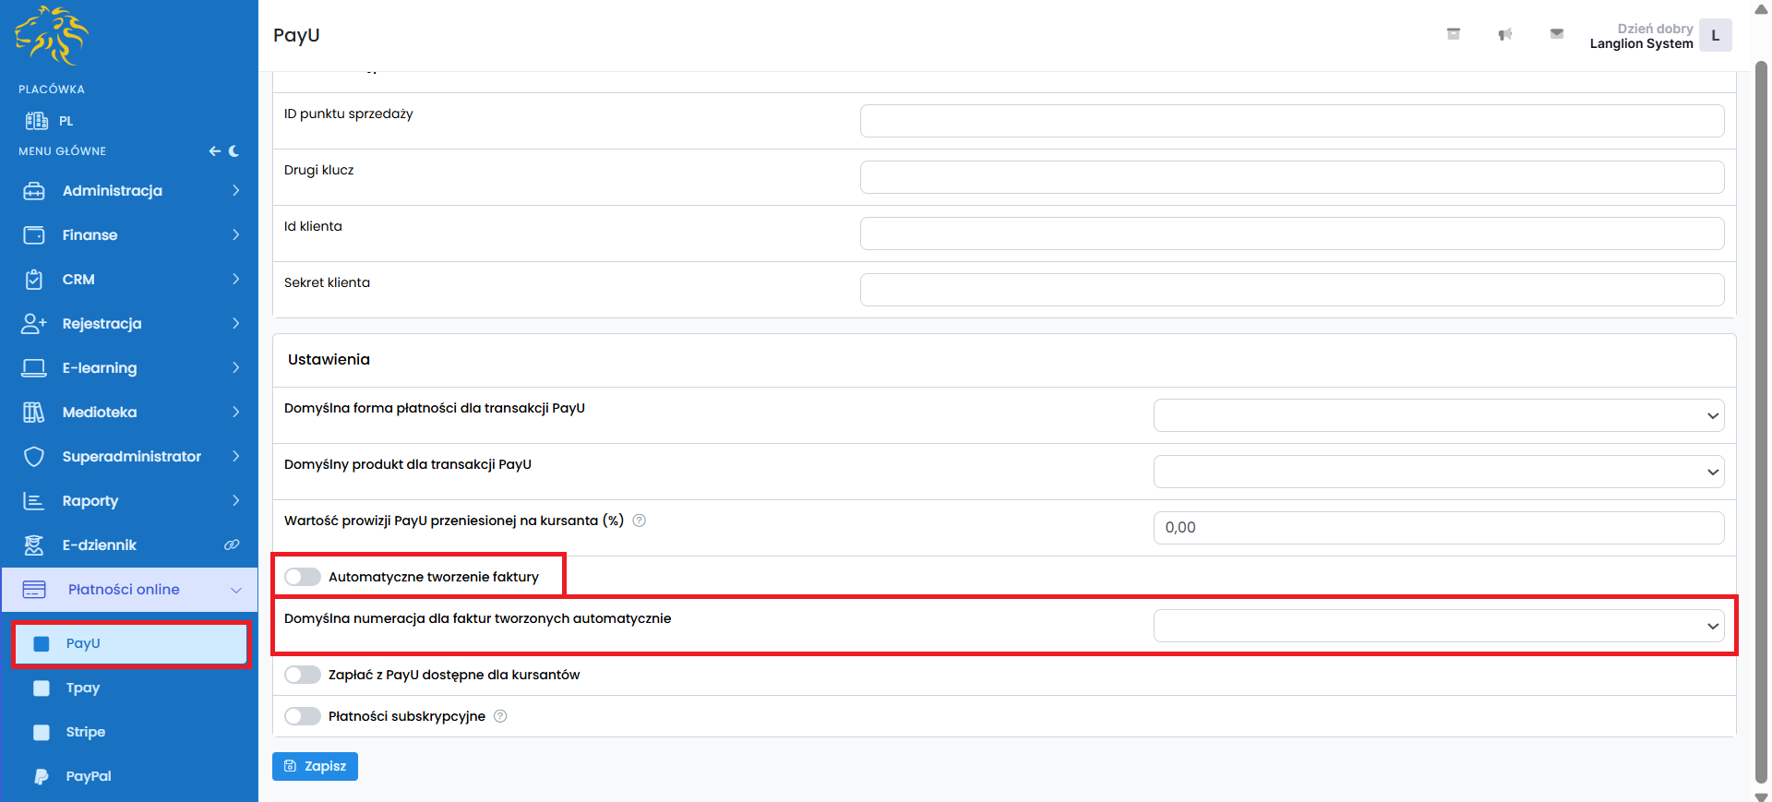Turn on Płatności subskrypcyjne switch

coord(303,716)
